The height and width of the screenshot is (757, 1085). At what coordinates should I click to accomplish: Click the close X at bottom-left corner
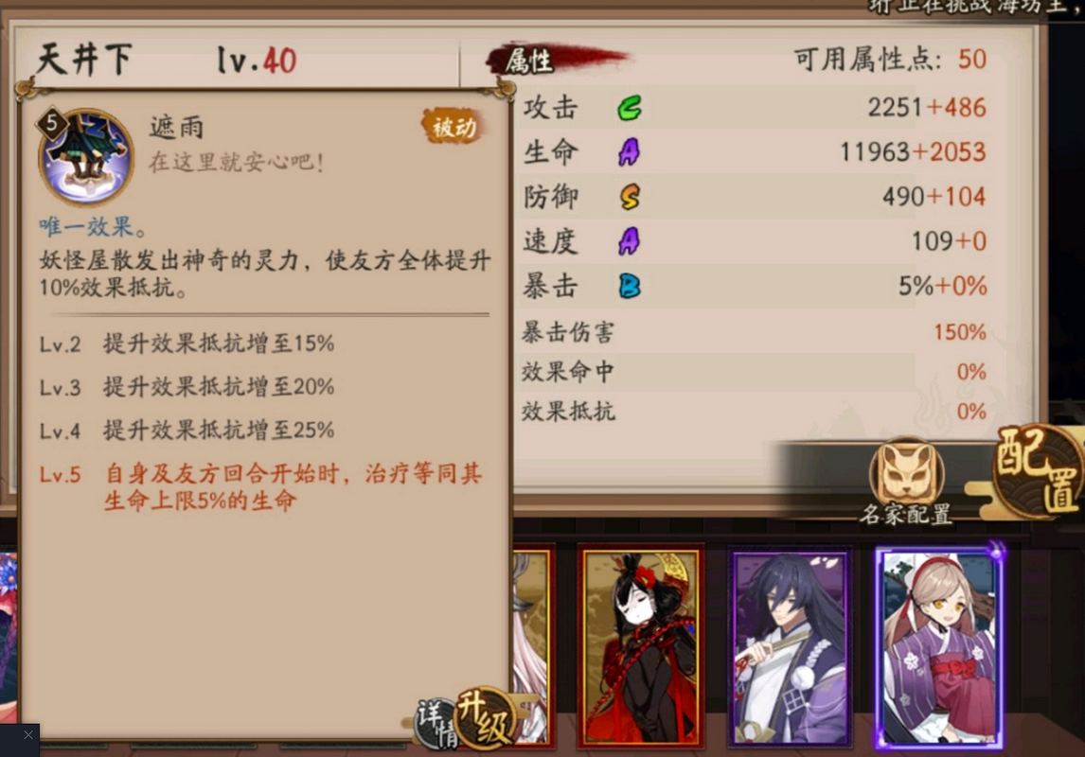tap(27, 735)
